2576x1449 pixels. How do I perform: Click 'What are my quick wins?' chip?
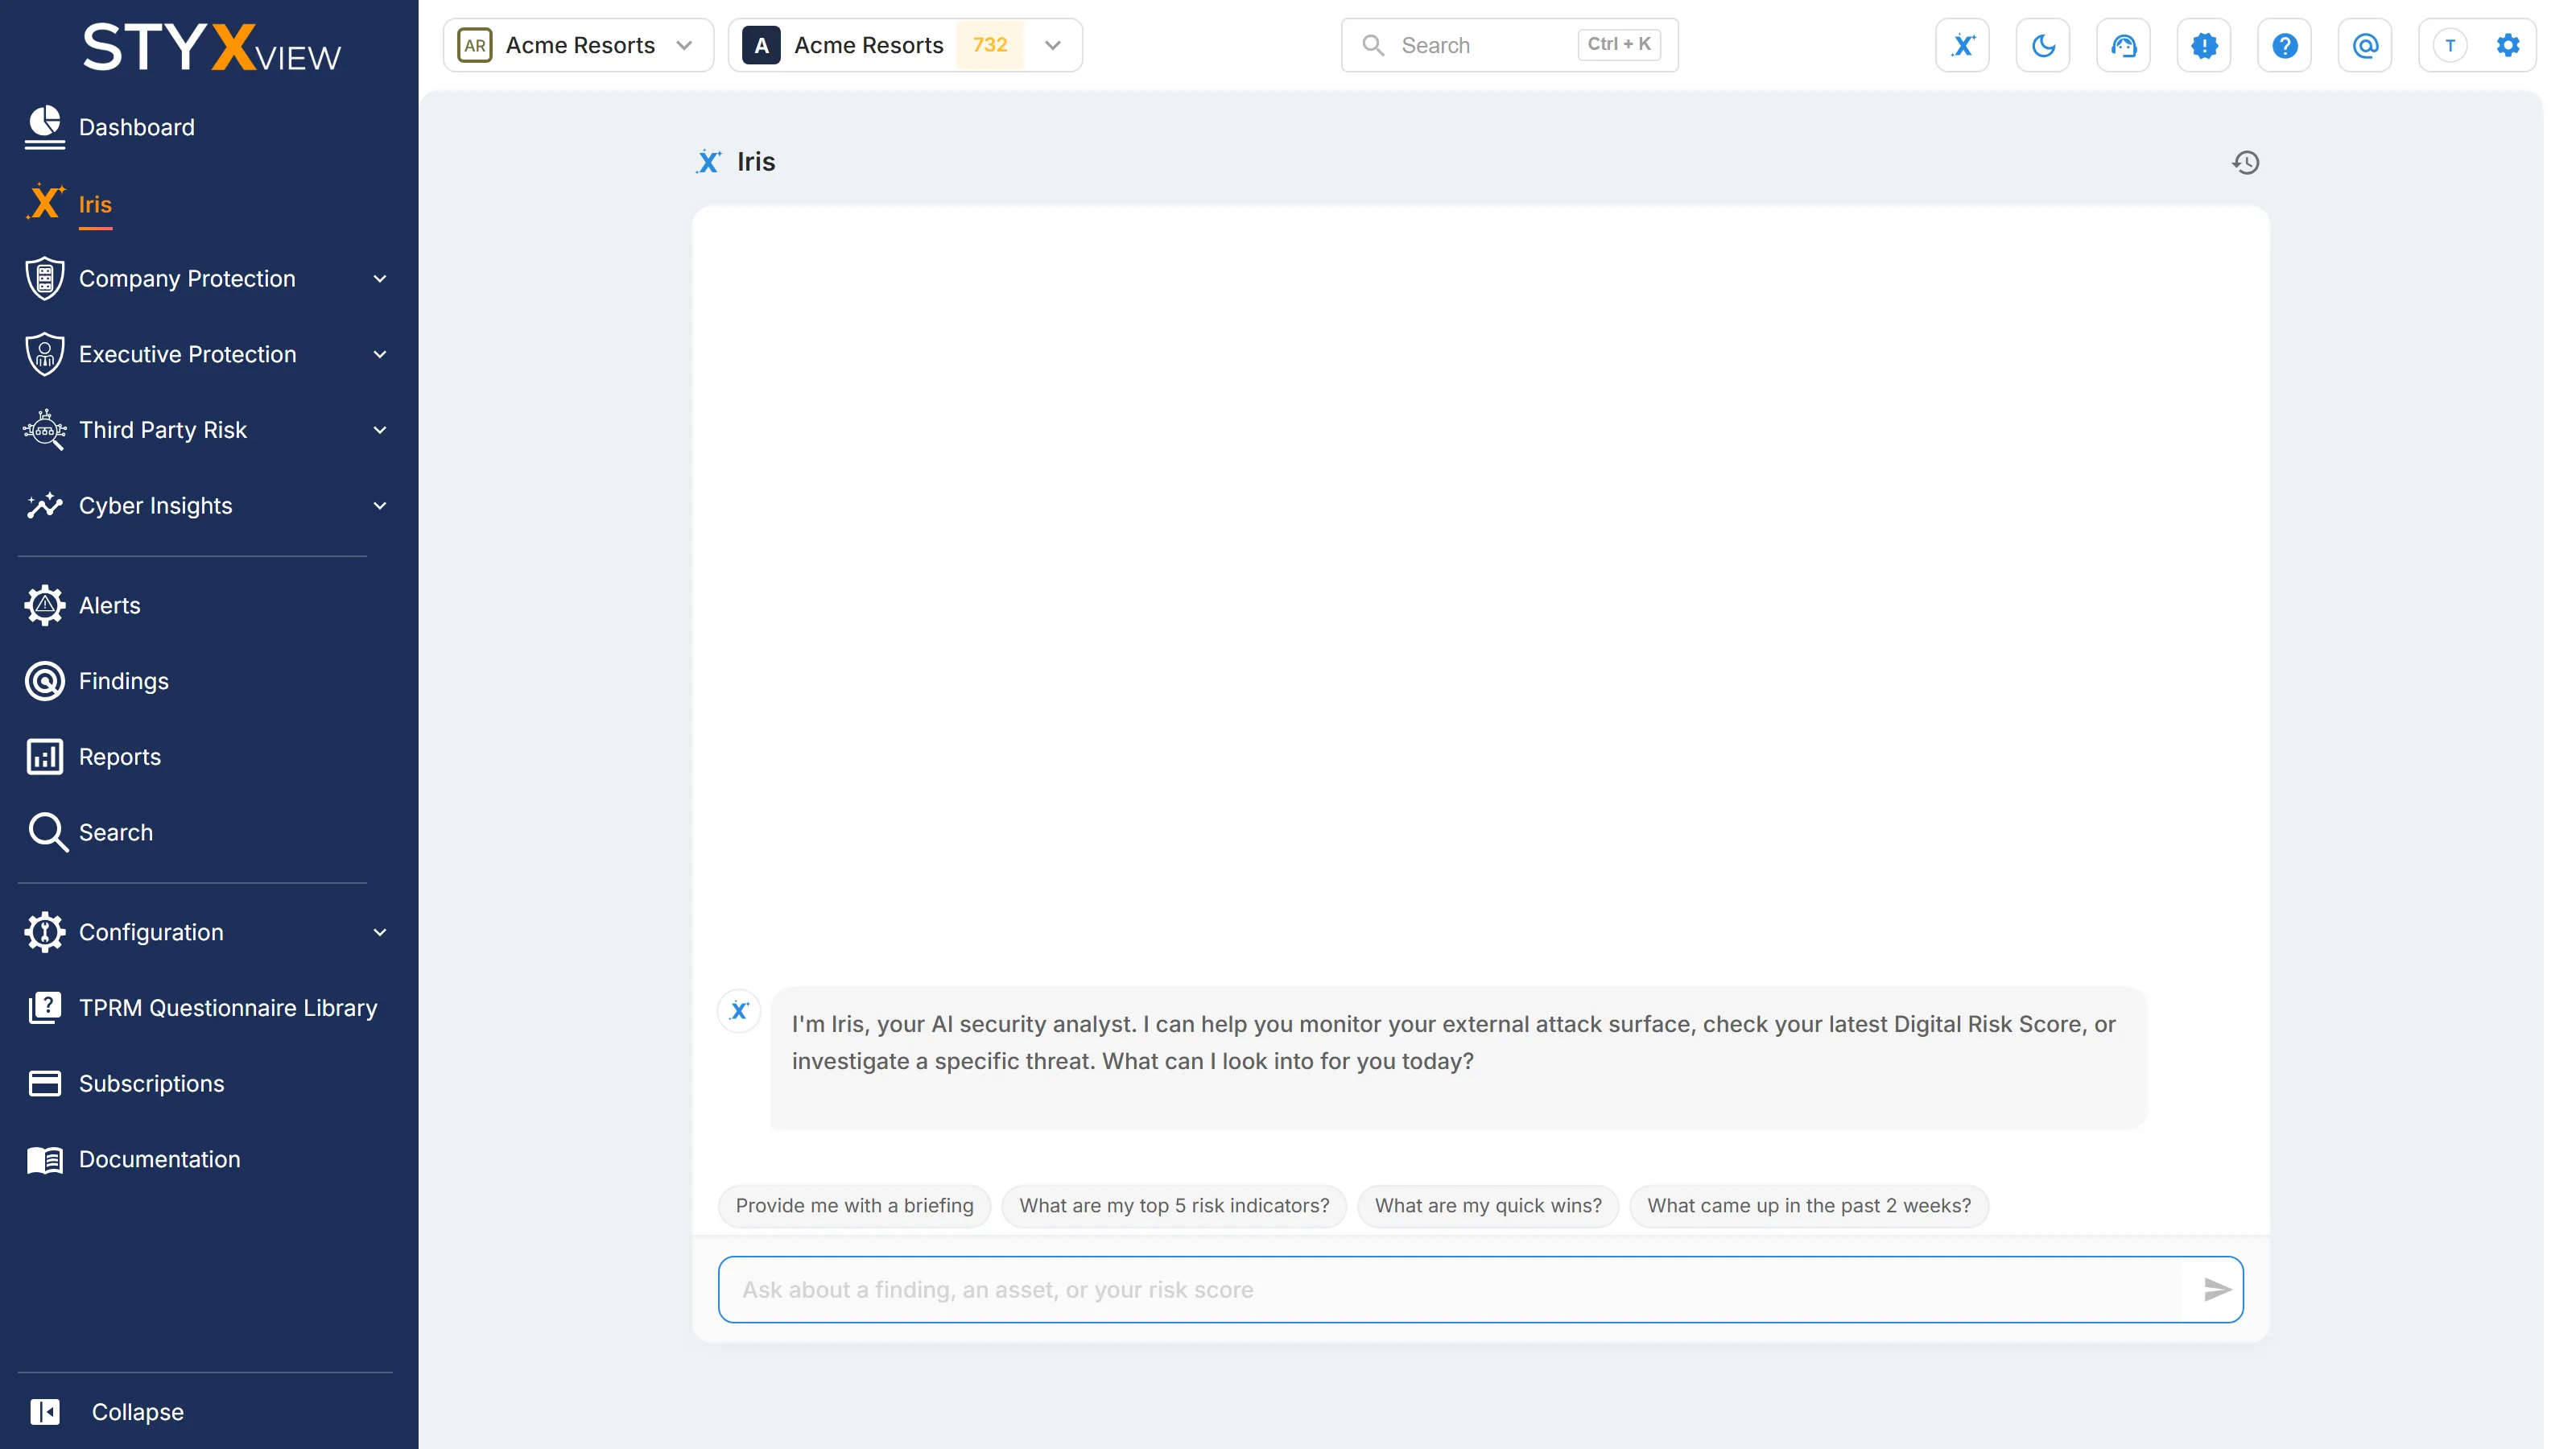[1488, 1205]
